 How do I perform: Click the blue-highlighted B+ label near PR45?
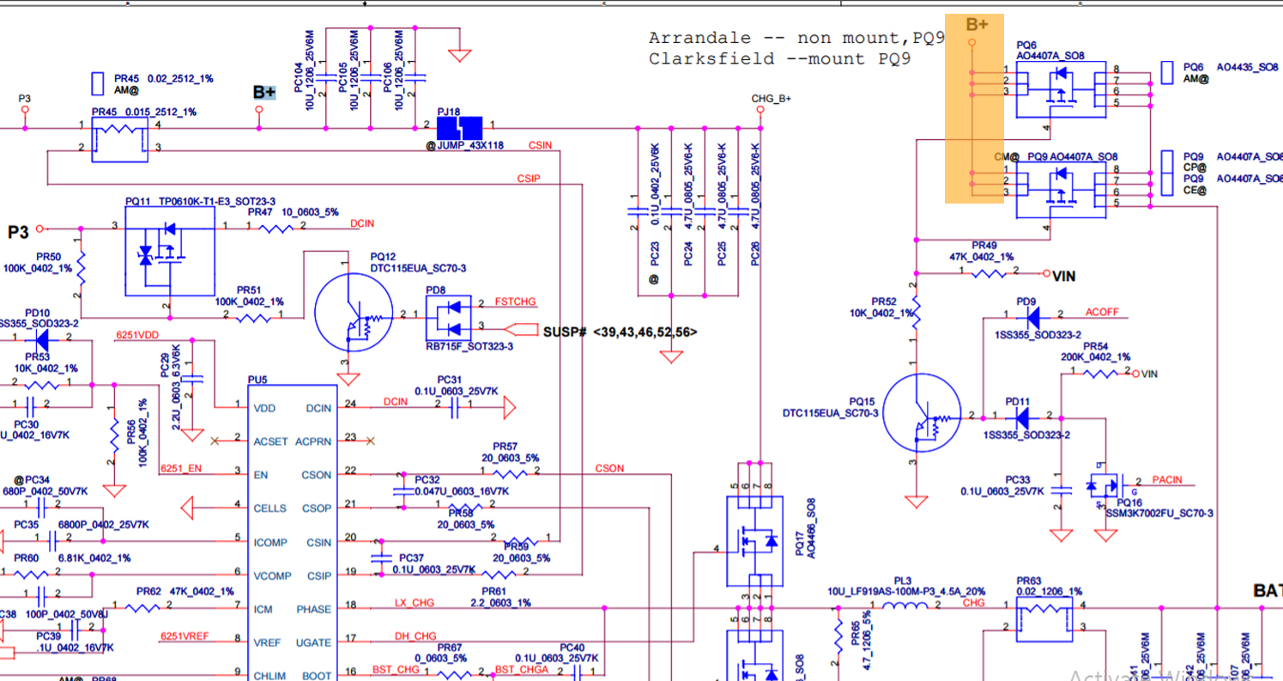[264, 92]
